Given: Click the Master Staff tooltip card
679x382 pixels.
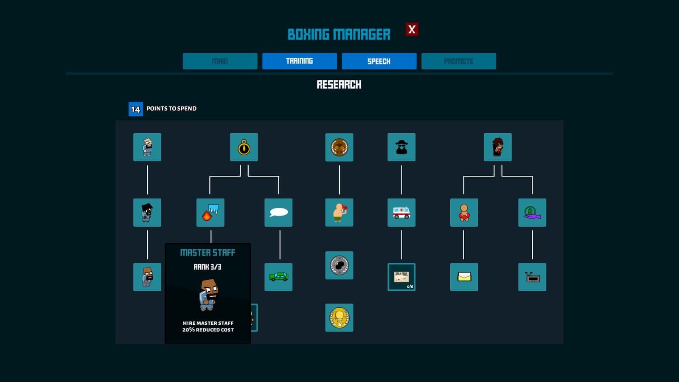Looking at the screenshot, I should click(208, 293).
